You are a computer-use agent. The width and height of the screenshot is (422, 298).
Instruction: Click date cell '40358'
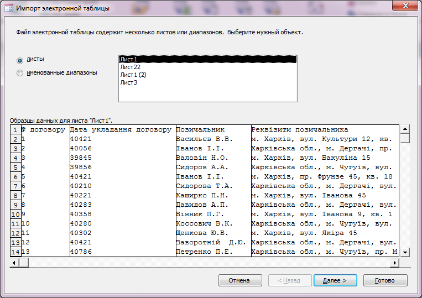coord(123,215)
